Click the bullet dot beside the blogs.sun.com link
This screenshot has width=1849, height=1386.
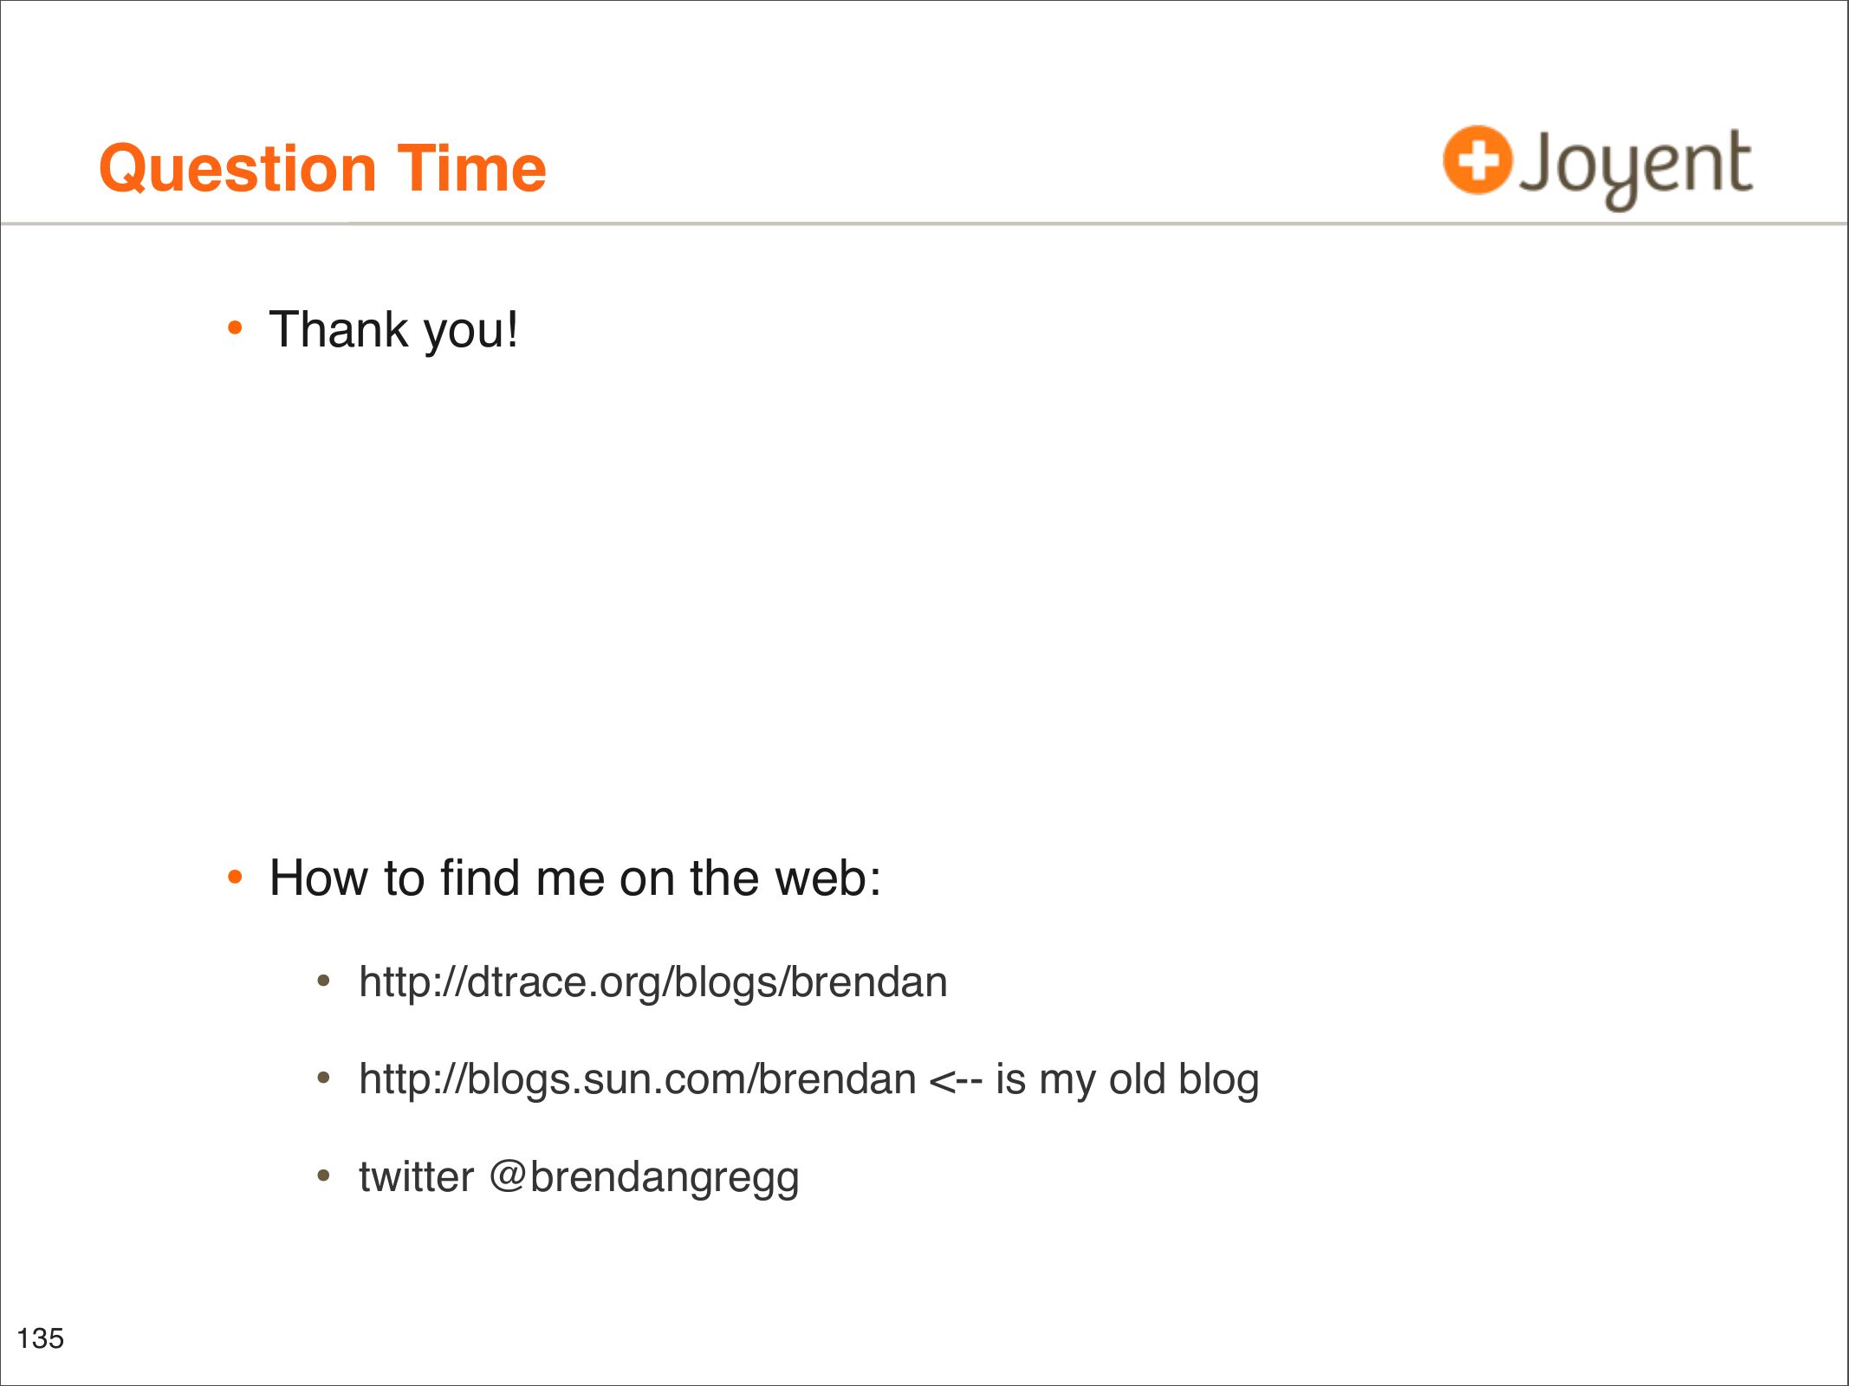point(324,1078)
